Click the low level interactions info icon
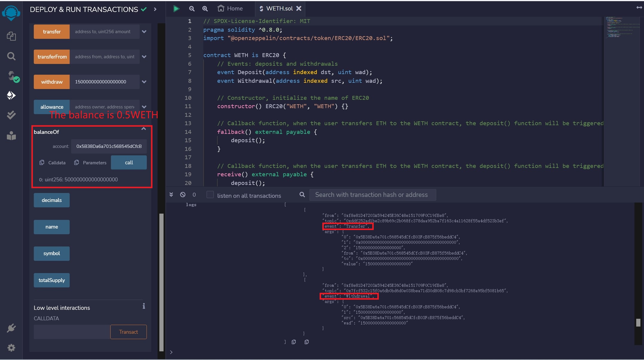 pos(144,306)
